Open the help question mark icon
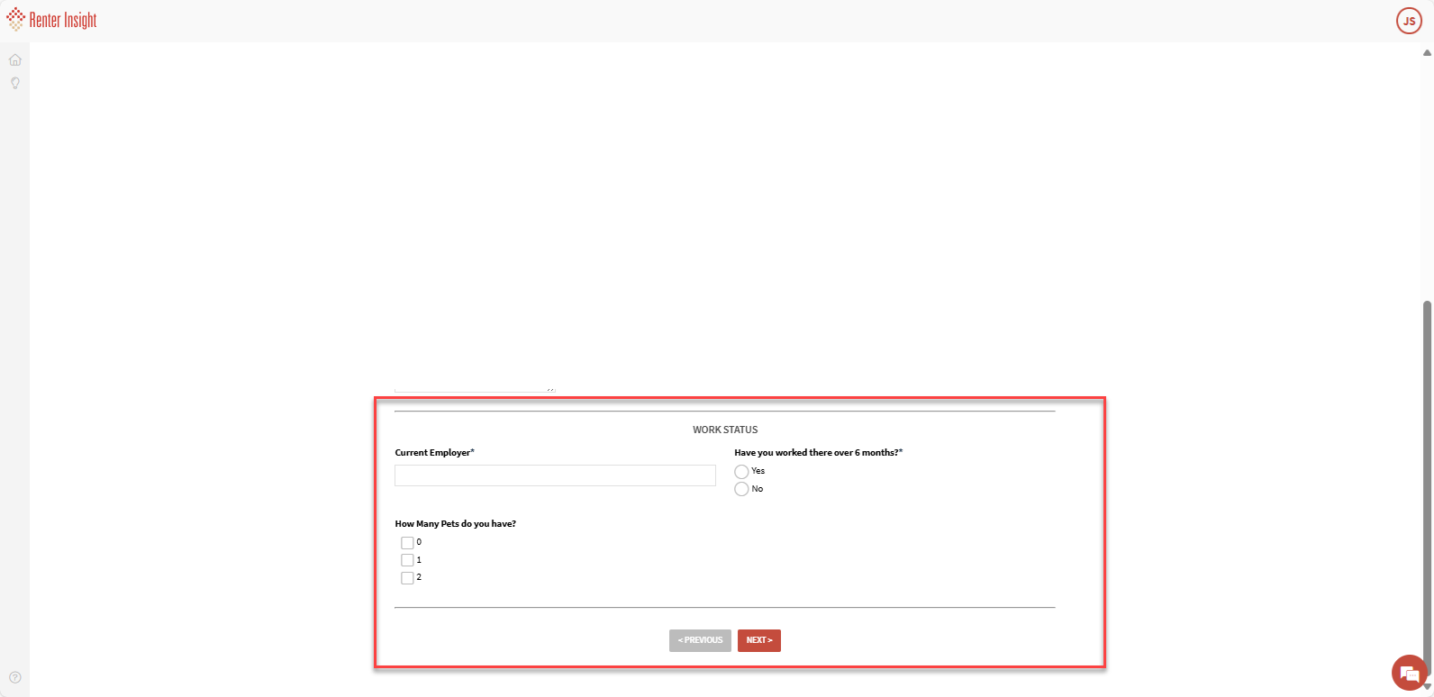 coord(15,677)
